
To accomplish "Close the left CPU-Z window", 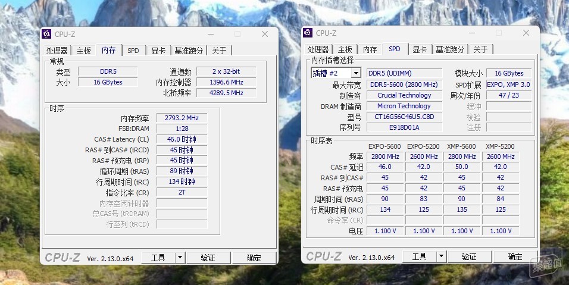I will (265, 34).
